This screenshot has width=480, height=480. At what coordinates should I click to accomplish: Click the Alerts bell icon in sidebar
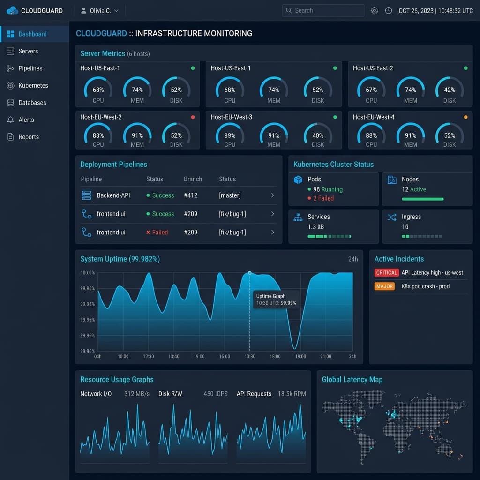click(x=10, y=120)
